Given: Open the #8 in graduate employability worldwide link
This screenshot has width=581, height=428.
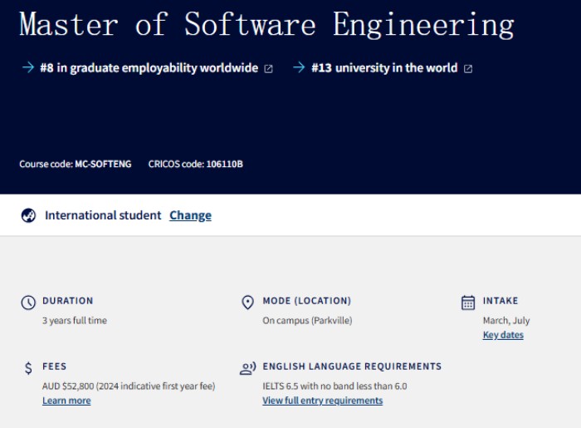Looking at the screenshot, I should tap(149, 68).
